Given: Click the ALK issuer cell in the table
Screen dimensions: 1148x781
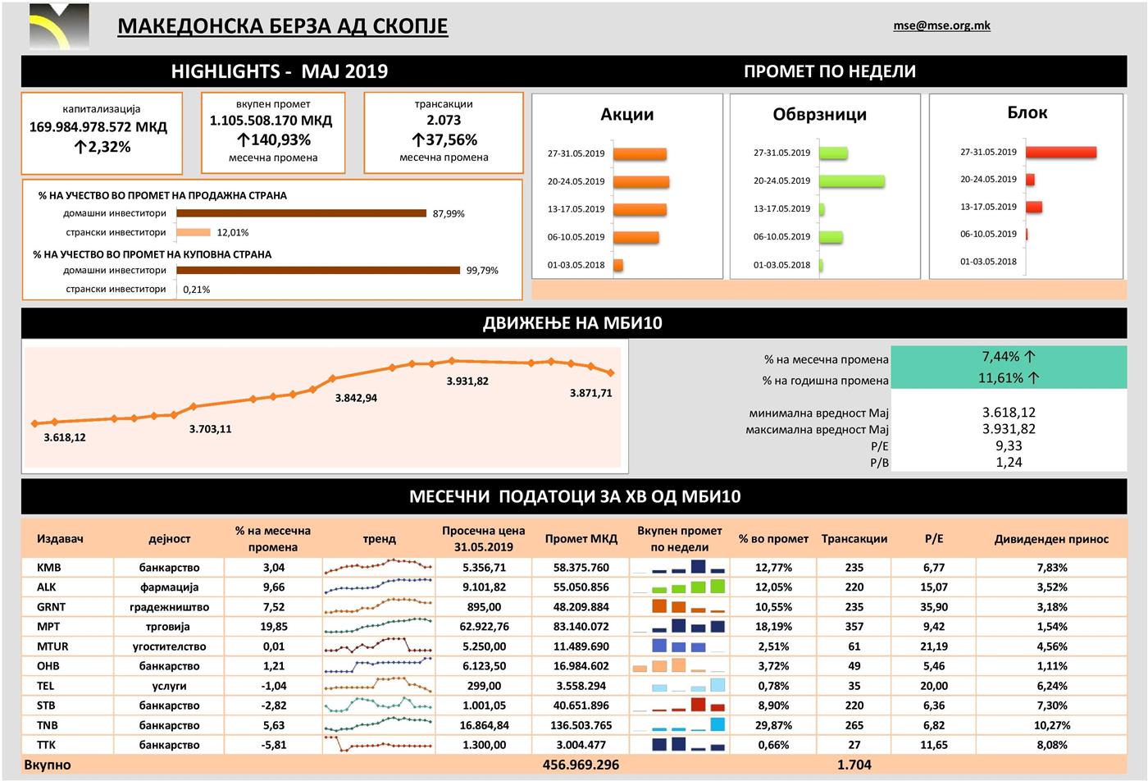Looking at the screenshot, I should pyautogui.click(x=49, y=587).
